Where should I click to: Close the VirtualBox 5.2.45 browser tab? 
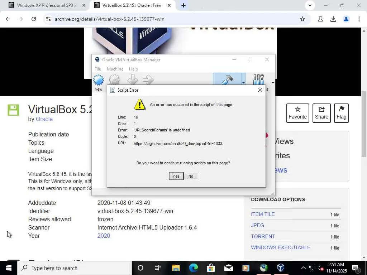169,5
